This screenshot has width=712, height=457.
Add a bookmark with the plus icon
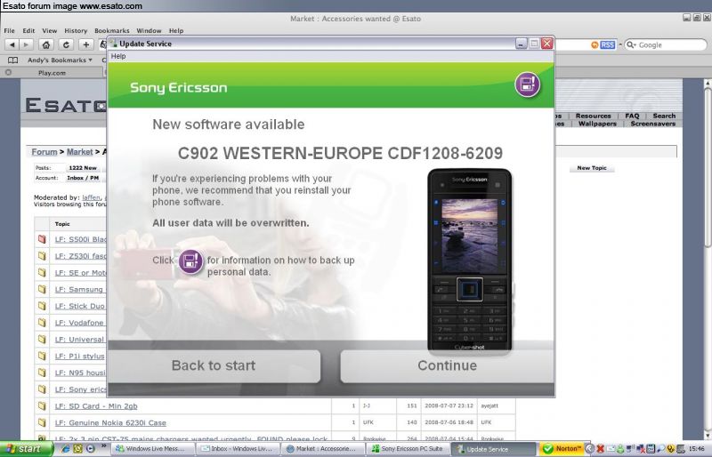click(x=85, y=44)
